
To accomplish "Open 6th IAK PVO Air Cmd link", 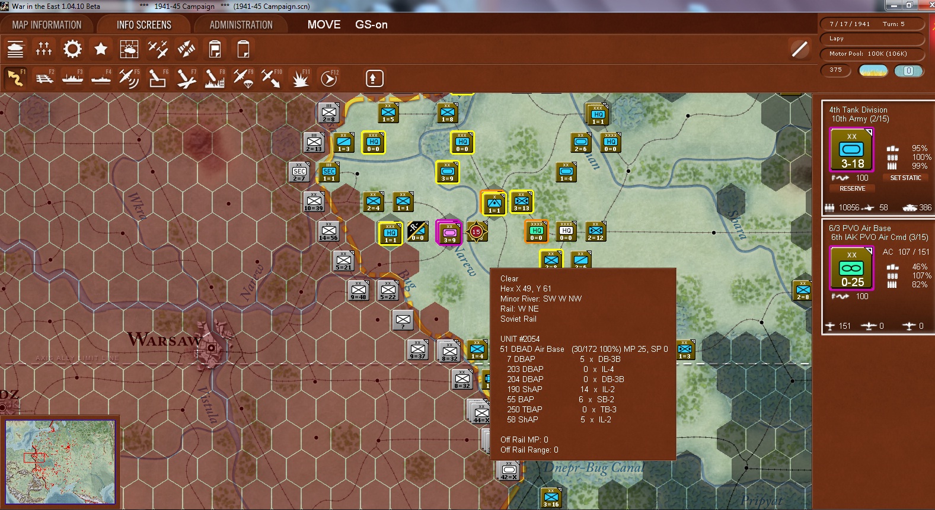I will click(879, 237).
